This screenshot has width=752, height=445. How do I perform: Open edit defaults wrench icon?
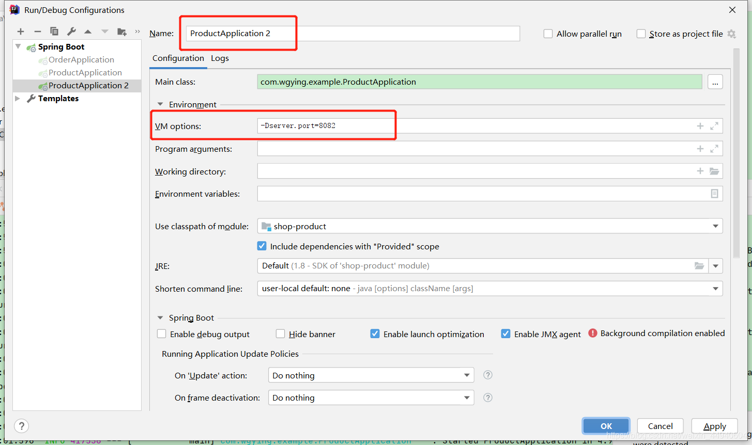(71, 31)
